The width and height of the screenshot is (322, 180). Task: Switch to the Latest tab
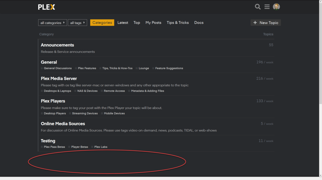tap(123, 23)
